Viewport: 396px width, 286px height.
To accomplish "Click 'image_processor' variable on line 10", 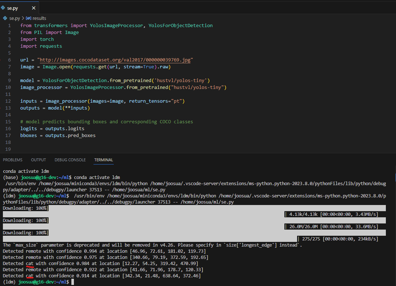I will 41,87.
